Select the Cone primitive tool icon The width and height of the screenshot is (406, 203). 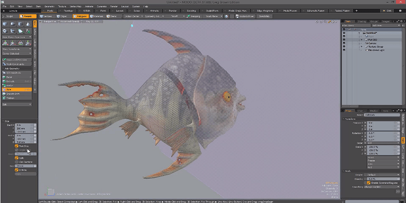click(28, 24)
